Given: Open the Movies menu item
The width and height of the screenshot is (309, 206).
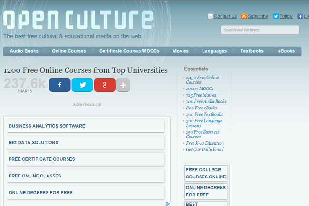Looking at the screenshot, I should pos(181,51).
